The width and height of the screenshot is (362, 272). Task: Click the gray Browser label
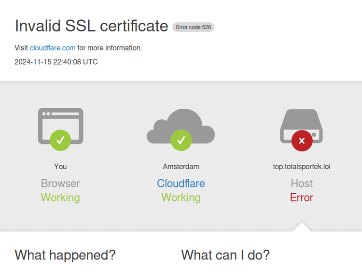tap(60, 184)
